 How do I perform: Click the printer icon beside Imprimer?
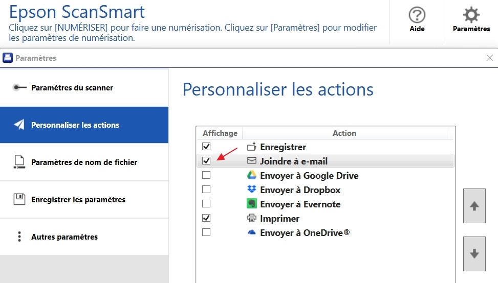coord(251,218)
